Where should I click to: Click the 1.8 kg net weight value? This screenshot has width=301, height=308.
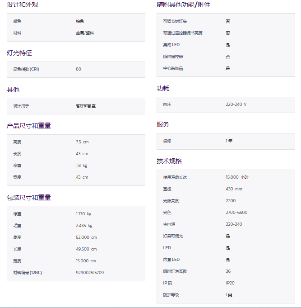82,166
